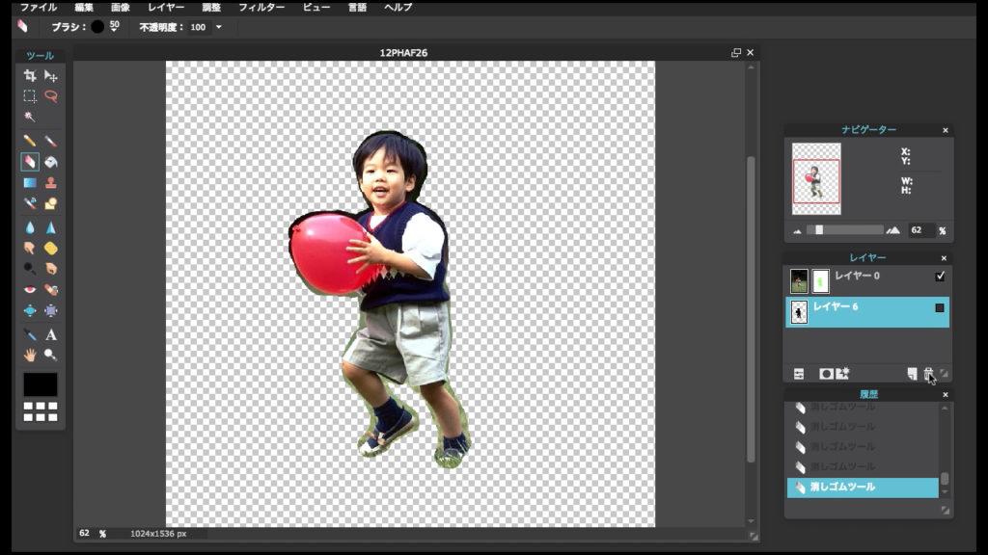This screenshot has height=555, width=988.
Task: Open the 言語 menu
Action: point(357,8)
